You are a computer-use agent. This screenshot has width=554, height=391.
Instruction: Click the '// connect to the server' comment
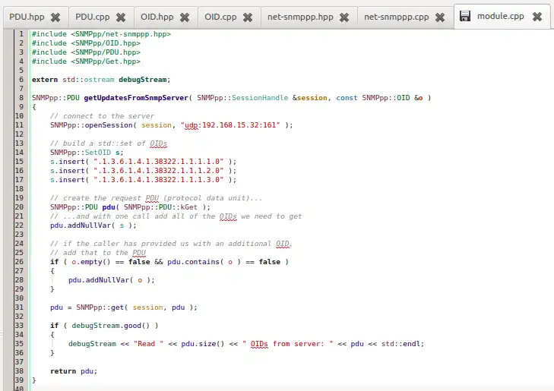tap(102, 116)
